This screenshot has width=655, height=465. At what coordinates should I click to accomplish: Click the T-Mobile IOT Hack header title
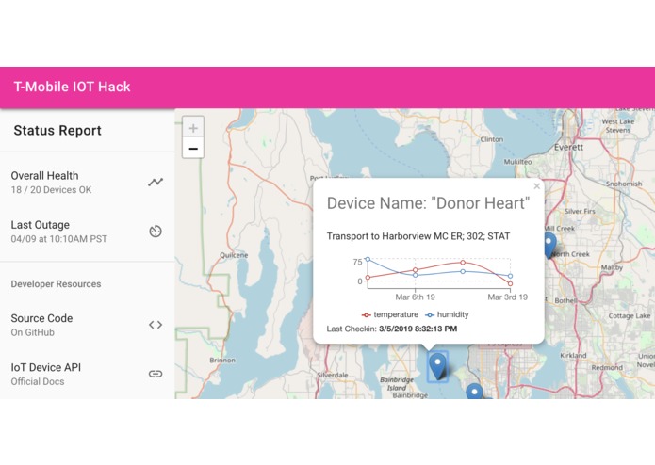pos(72,88)
